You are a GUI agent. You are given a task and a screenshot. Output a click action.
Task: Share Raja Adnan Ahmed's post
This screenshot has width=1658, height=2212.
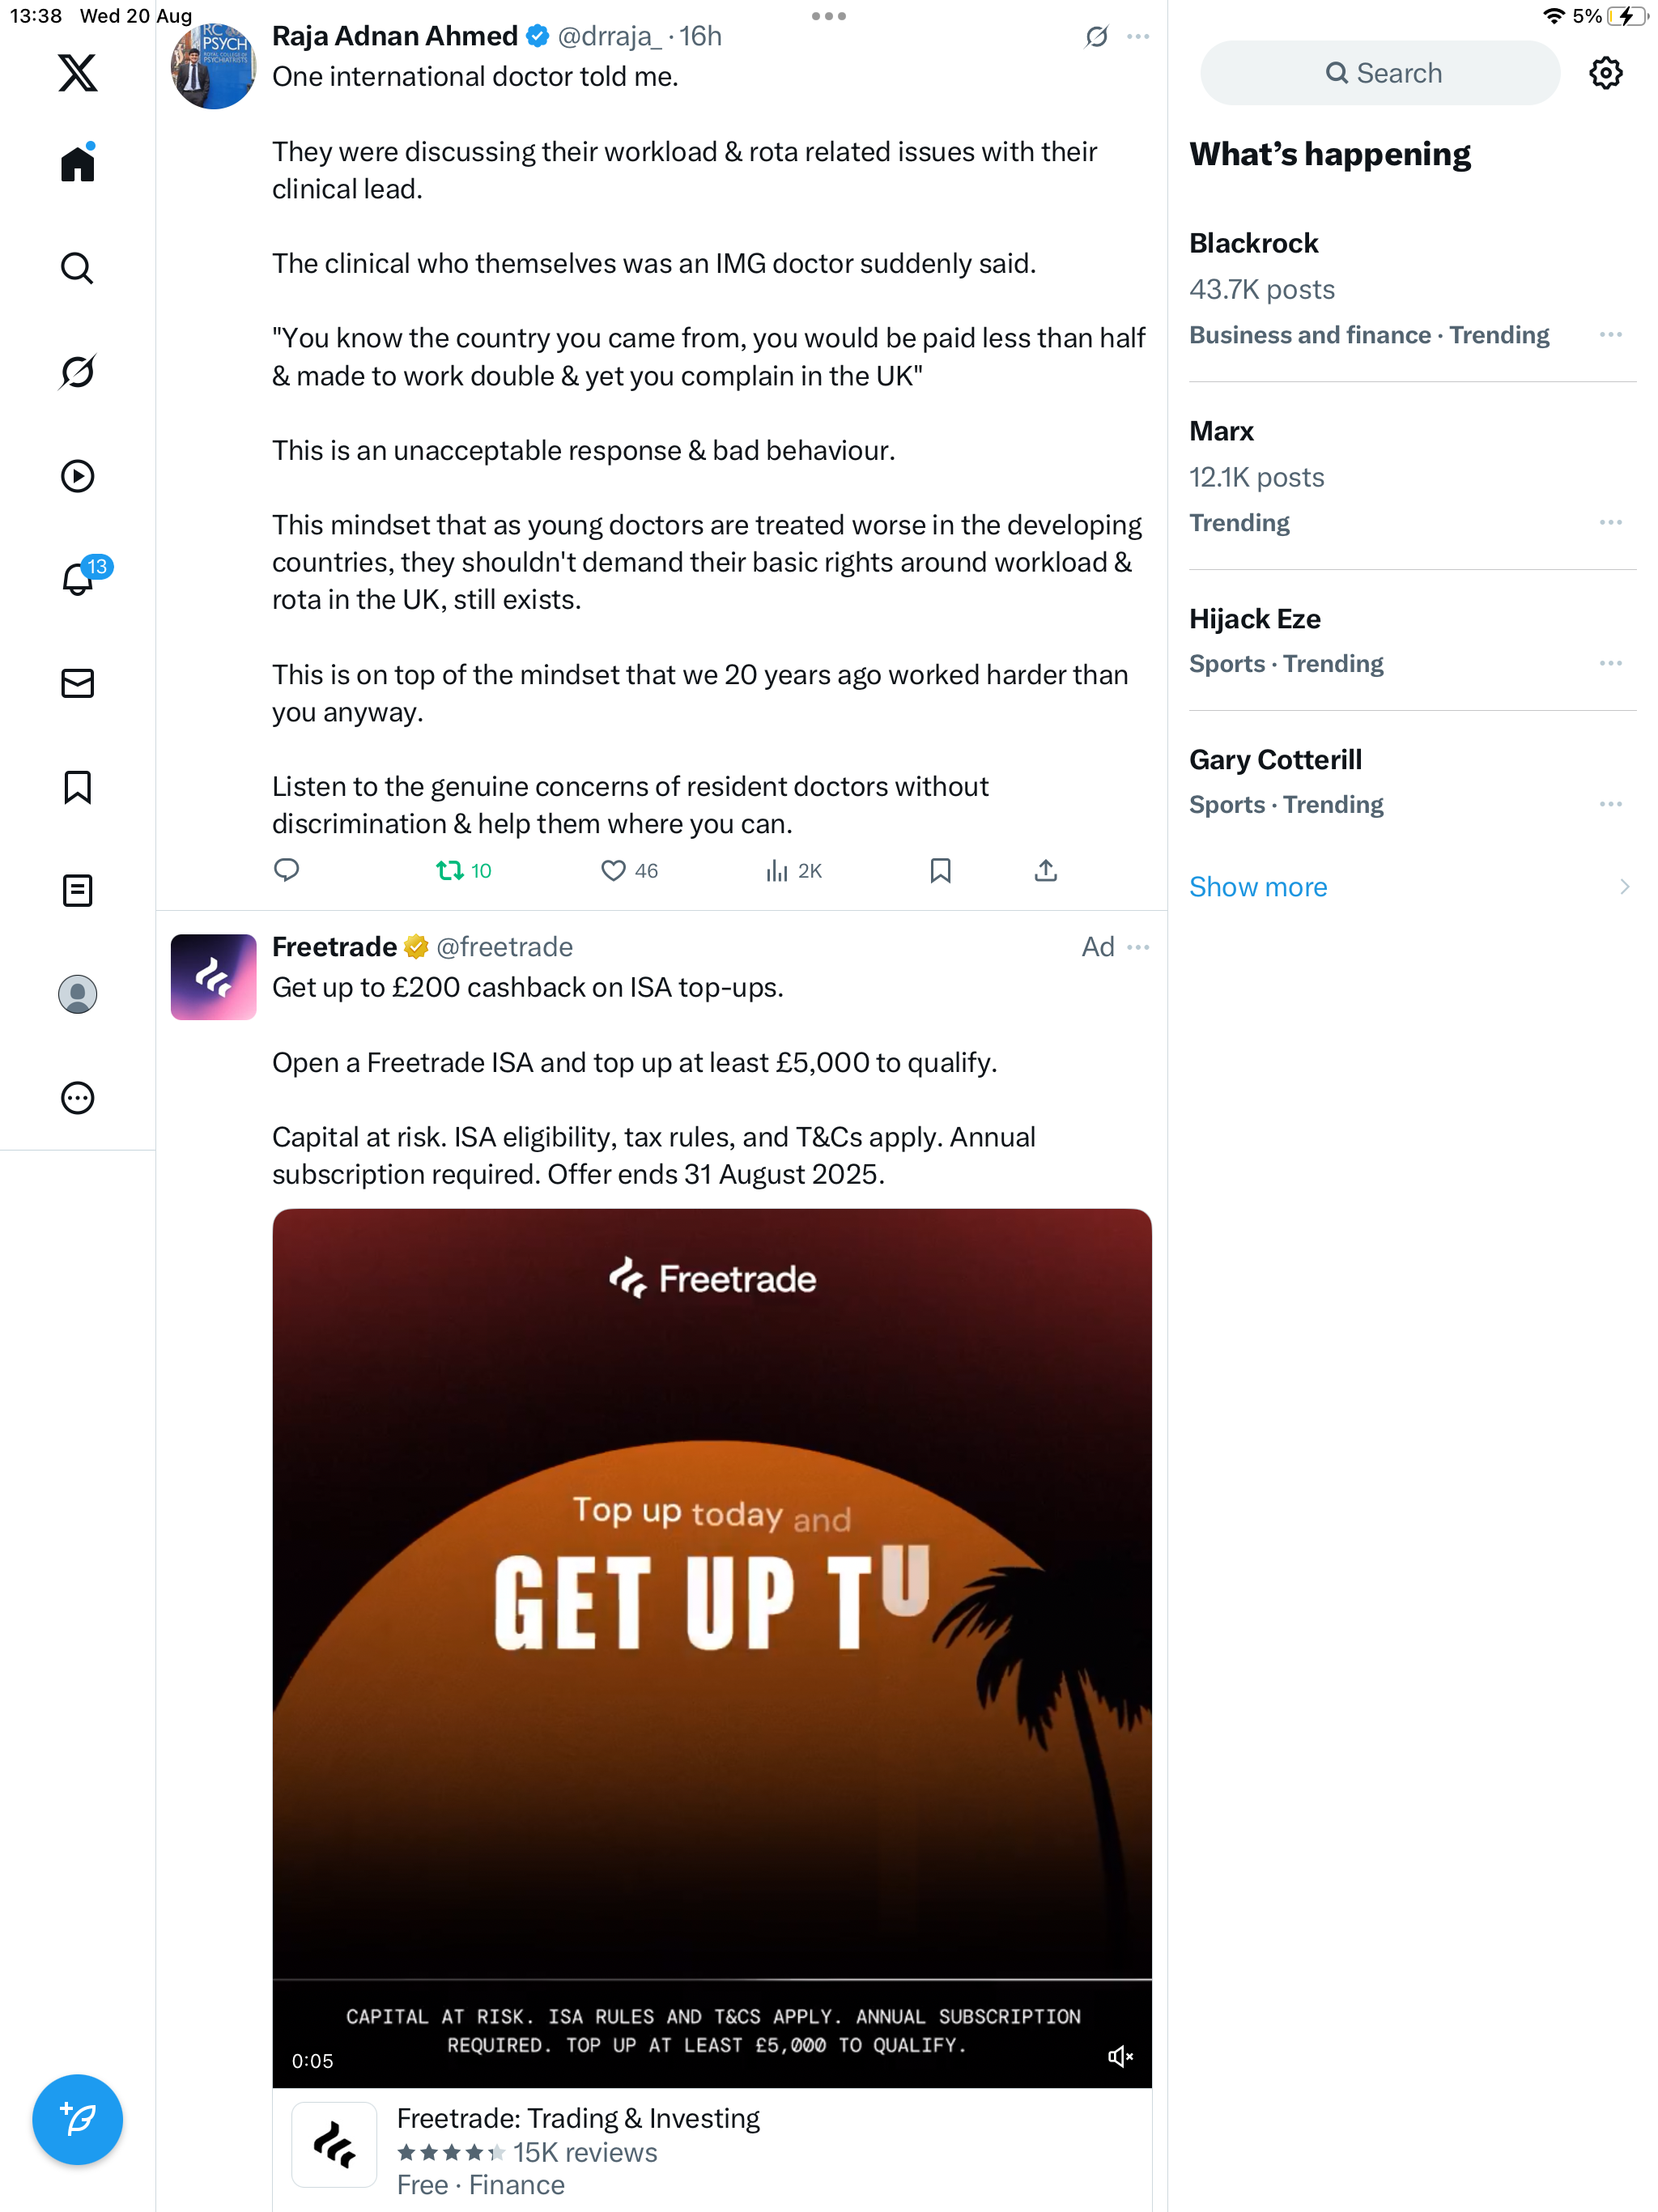1045,870
